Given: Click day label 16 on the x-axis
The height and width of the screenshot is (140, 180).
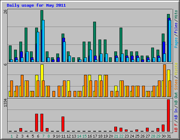Looking at the screenshot, I should (90, 136).
